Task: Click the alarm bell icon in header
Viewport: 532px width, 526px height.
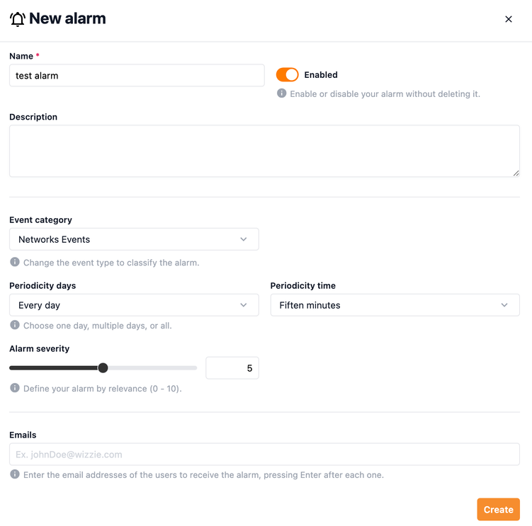Action: pos(18,19)
